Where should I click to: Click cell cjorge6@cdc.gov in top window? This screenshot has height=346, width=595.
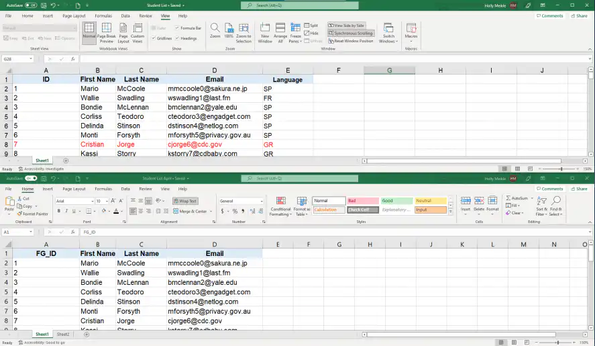click(215, 144)
